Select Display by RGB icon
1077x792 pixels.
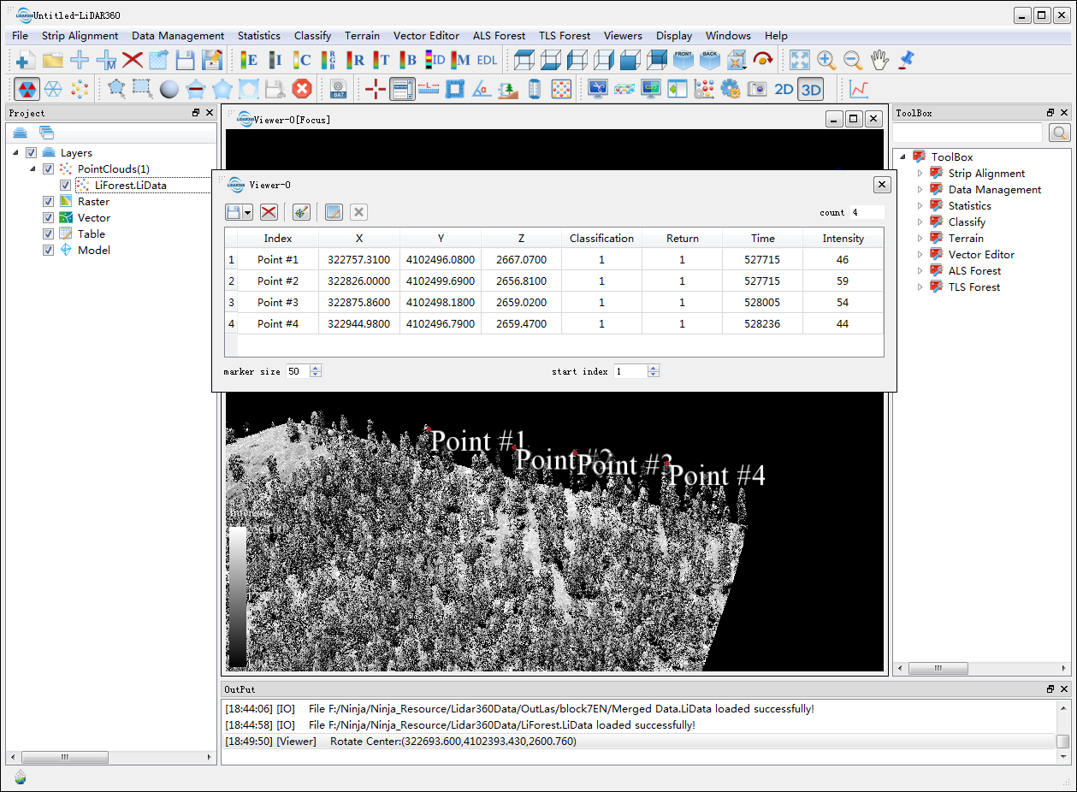tap(328, 60)
